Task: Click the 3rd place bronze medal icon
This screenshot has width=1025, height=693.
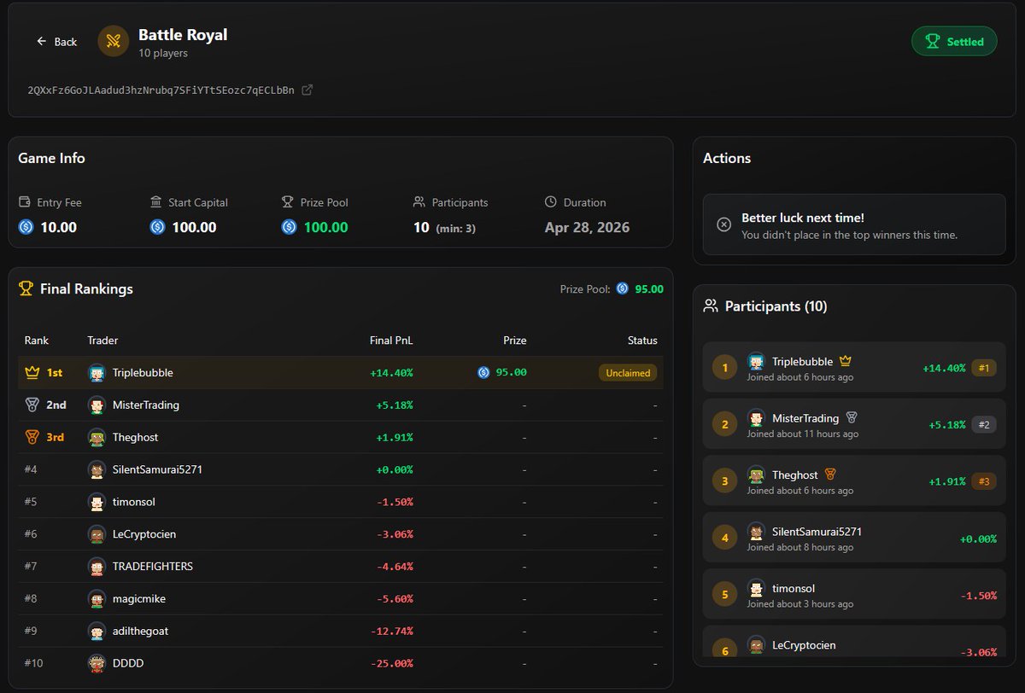Action: [x=32, y=437]
